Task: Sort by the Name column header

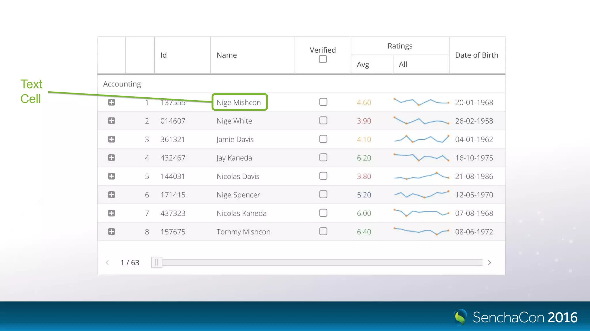Action: click(x=227, y=55)
